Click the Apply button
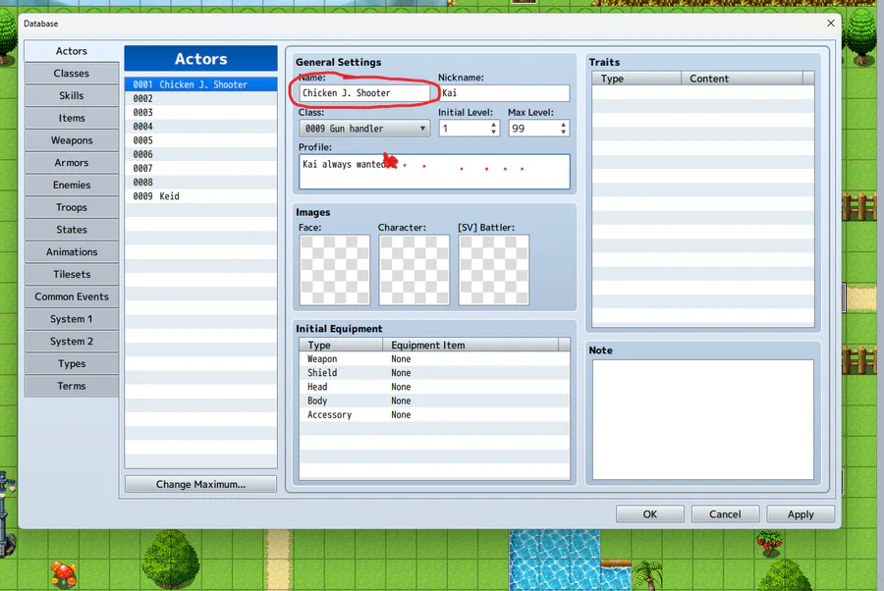This screenshot has width=884, height=591. coord(801,513)
